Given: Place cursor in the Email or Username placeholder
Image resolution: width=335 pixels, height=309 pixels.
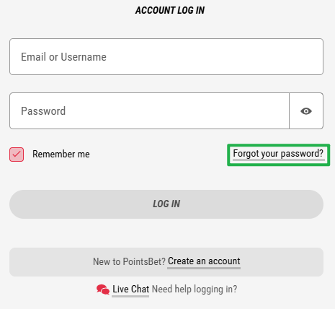Looking at the screenshot, I should click(63, 57).
